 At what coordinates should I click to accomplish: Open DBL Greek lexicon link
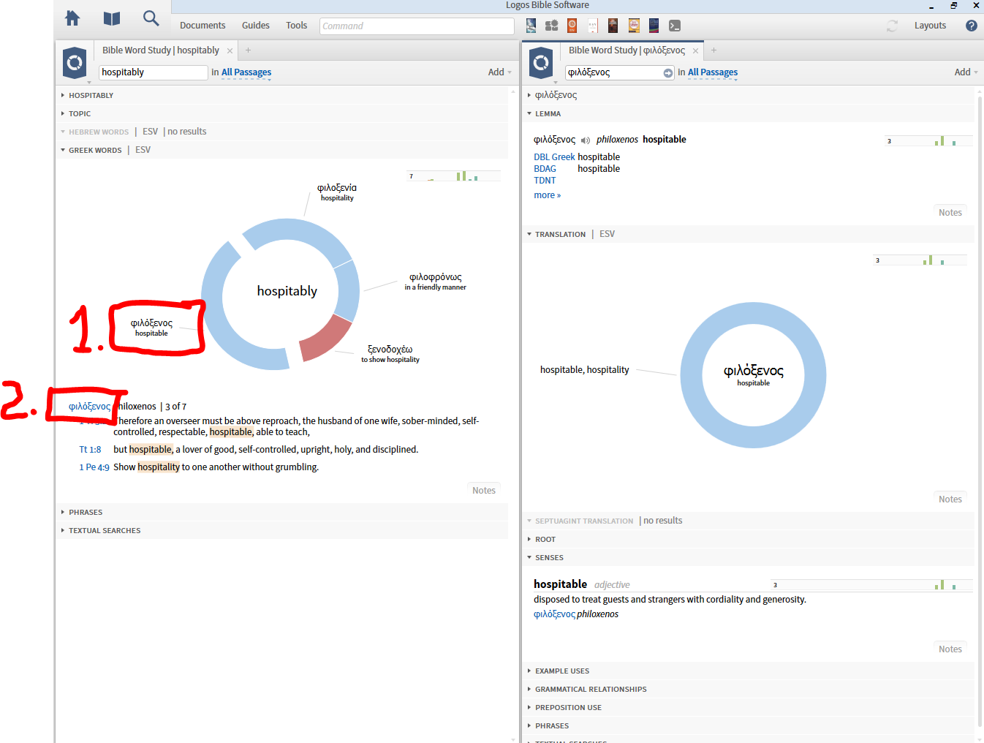(554, 157)
